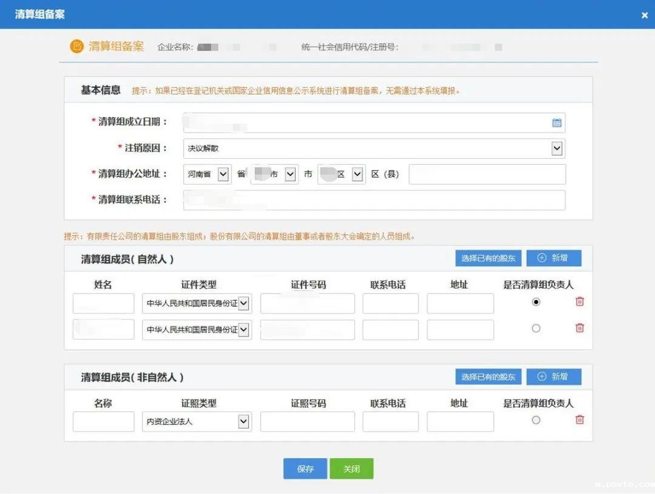Click 新增 in non-natural person section
Screen dimensions: 655x494
pos(553,376)
